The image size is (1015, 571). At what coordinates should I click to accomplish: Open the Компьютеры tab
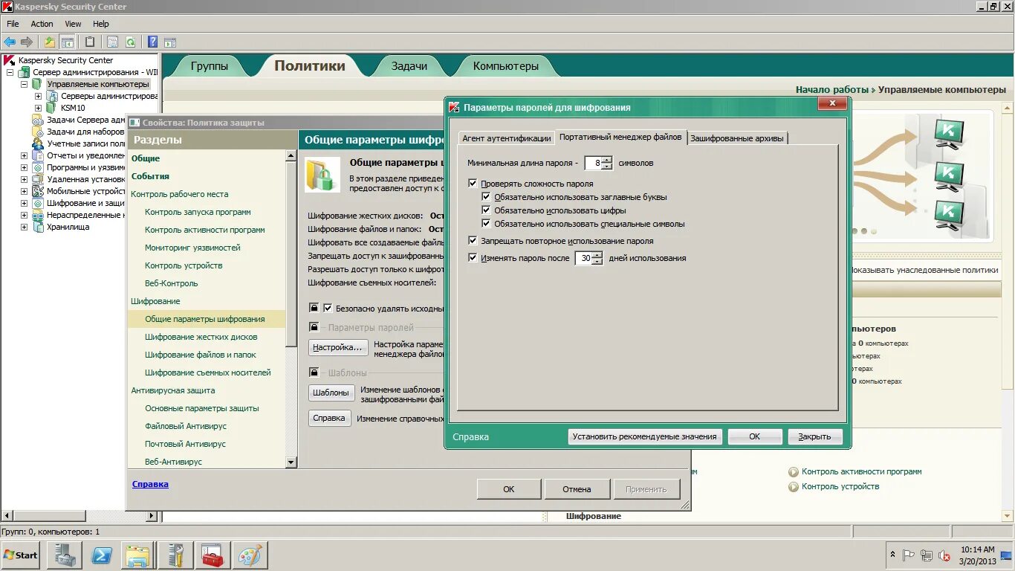coord(506,66)
